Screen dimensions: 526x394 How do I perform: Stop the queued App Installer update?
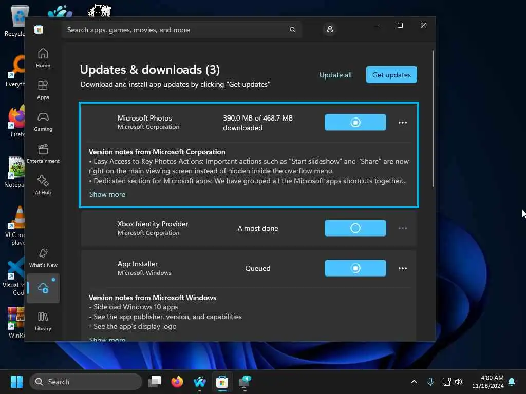point(355,268)
